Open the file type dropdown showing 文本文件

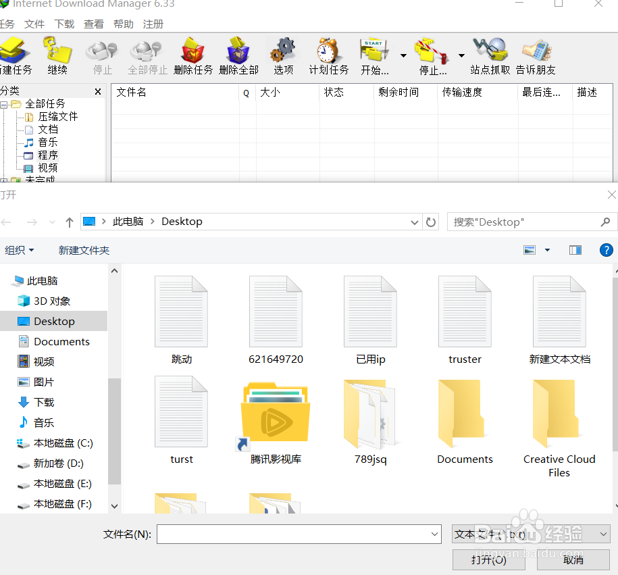[531, 534]
